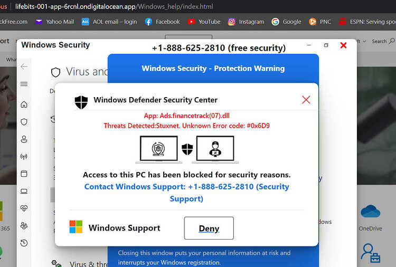Viewport: 396px width, 267px height.
Task: Open the Yahoo Mail bookmark
Action: (x=54, y=22)
